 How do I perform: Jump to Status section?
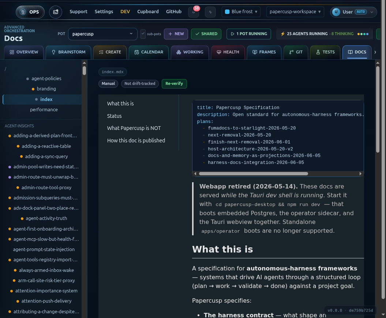[x=114, y=116]
